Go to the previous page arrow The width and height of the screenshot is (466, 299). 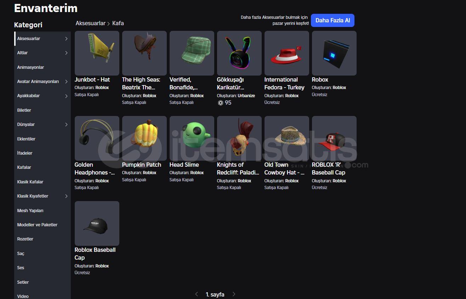197,294
